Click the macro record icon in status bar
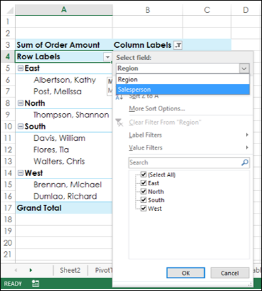The height and width of the screenshot is (291, 262). click(x=36, y=284)
